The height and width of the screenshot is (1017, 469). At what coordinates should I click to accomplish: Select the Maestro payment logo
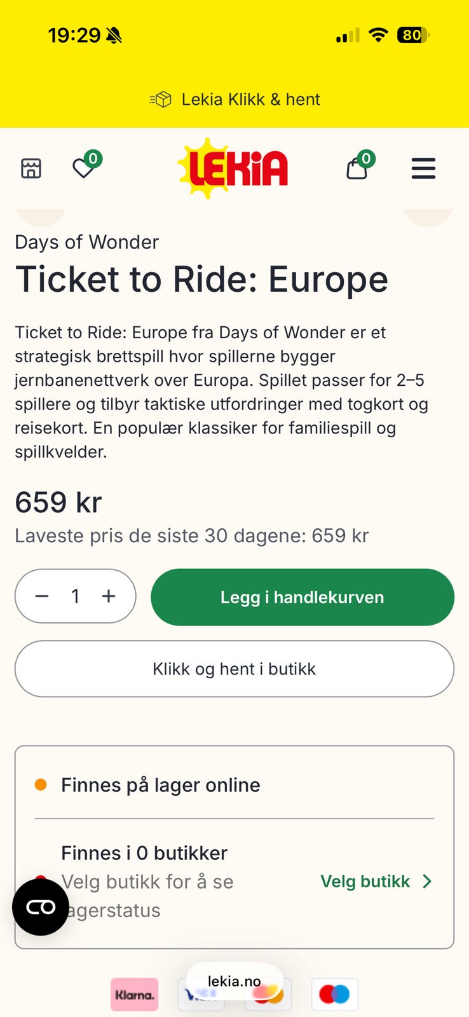pyautogui.click(x=335, y=995)
